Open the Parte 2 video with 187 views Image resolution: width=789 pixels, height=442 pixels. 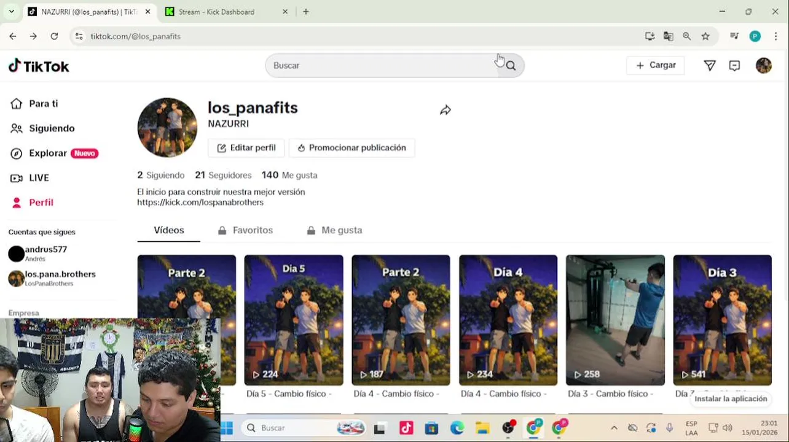pyautogui.click(x=401, y=320)
